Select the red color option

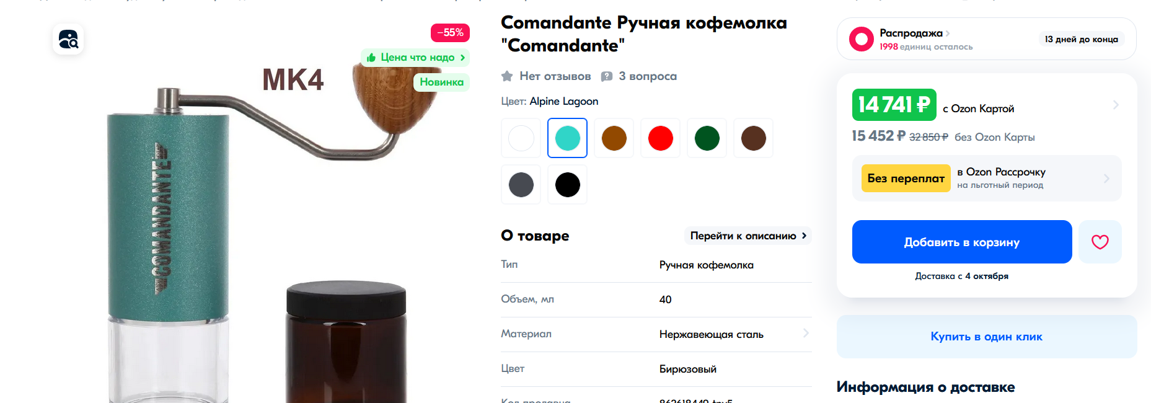click(x=661, y=138)
